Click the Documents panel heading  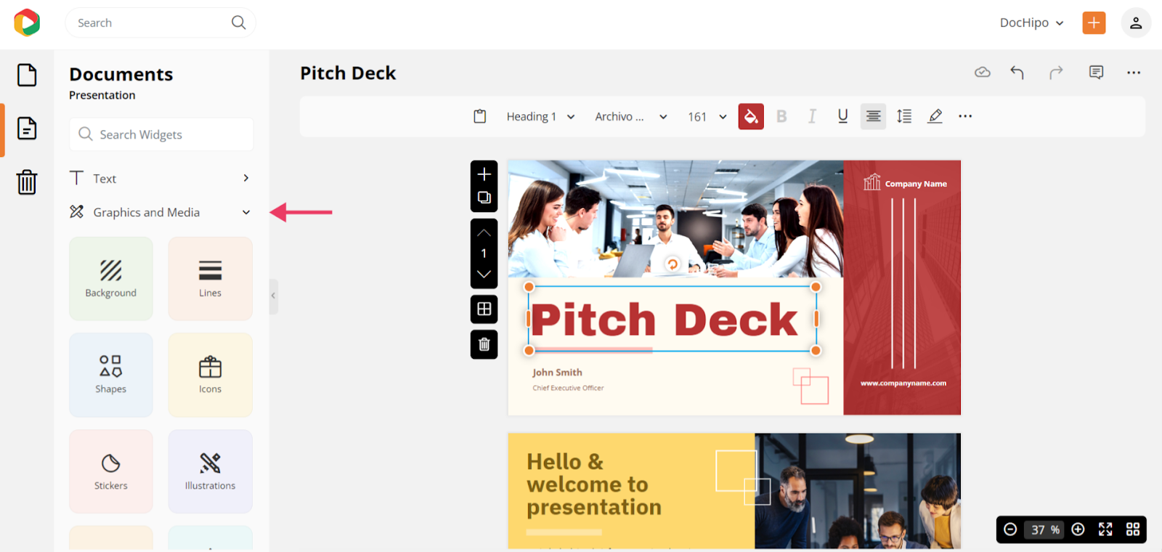coord(121,74)
